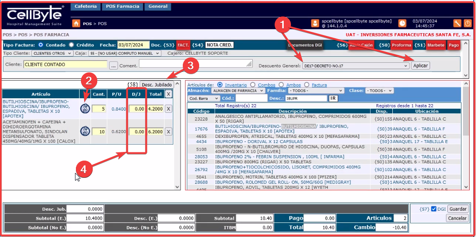Click Aplicar discount button
The image size is (476, 237).
tap(421, 66)
